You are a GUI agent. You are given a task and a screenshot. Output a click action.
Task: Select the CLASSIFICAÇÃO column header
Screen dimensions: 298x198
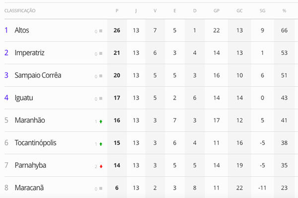pos(20,10)
